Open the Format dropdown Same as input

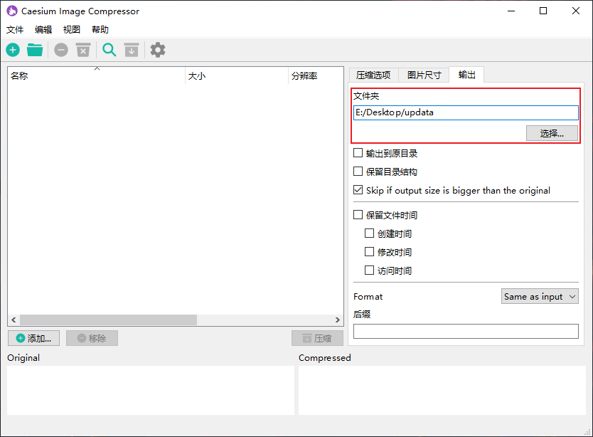pos(540,297)
